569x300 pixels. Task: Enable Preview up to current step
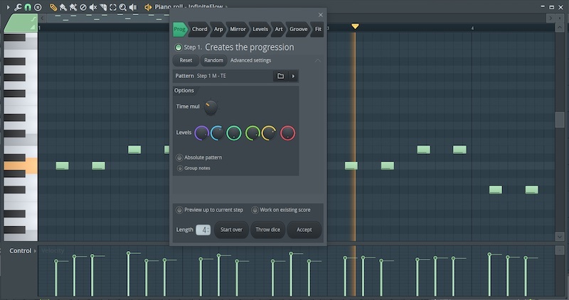point(179,210)
